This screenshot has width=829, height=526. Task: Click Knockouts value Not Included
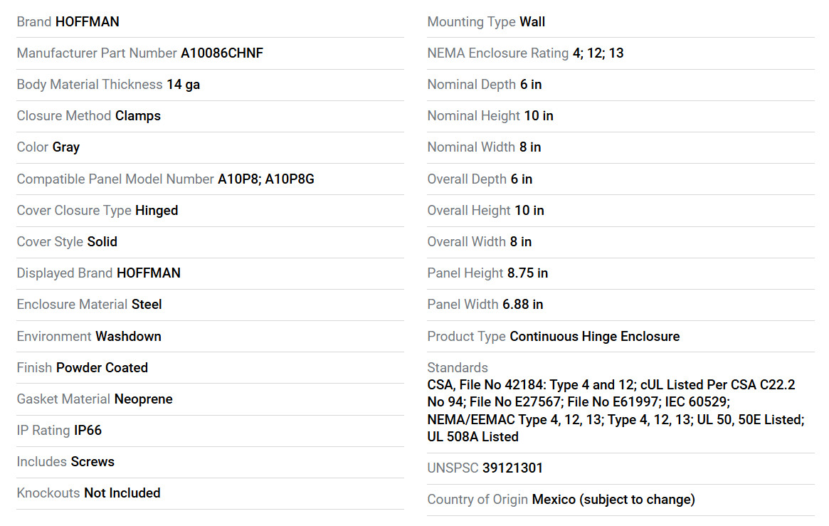tap(122, 493)
